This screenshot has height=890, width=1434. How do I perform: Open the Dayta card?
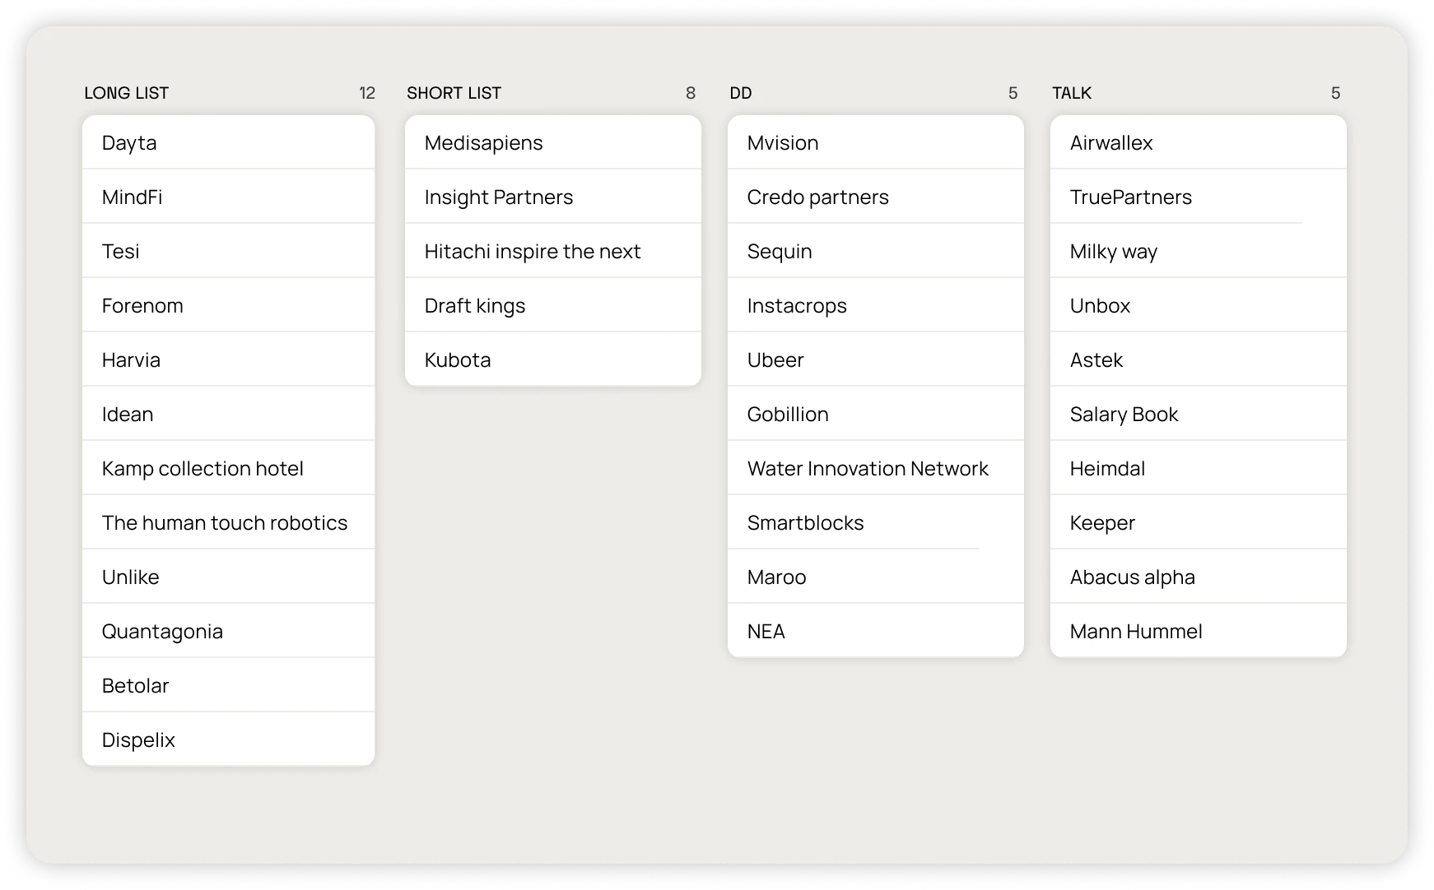228,142
